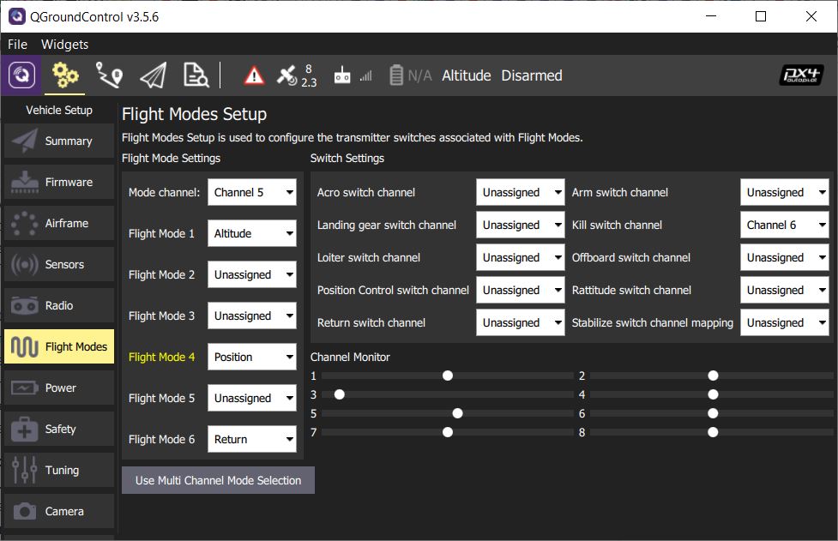The width and height of the screenshot is (838, 541).
Task: Open the Power setup page
Action: [x=59, y=388]
